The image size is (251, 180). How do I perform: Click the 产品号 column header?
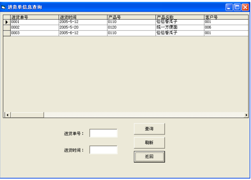(132, 17)
